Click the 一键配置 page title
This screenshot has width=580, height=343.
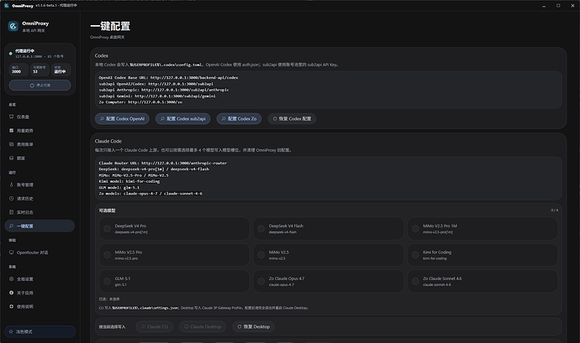(x=110, y=26)
